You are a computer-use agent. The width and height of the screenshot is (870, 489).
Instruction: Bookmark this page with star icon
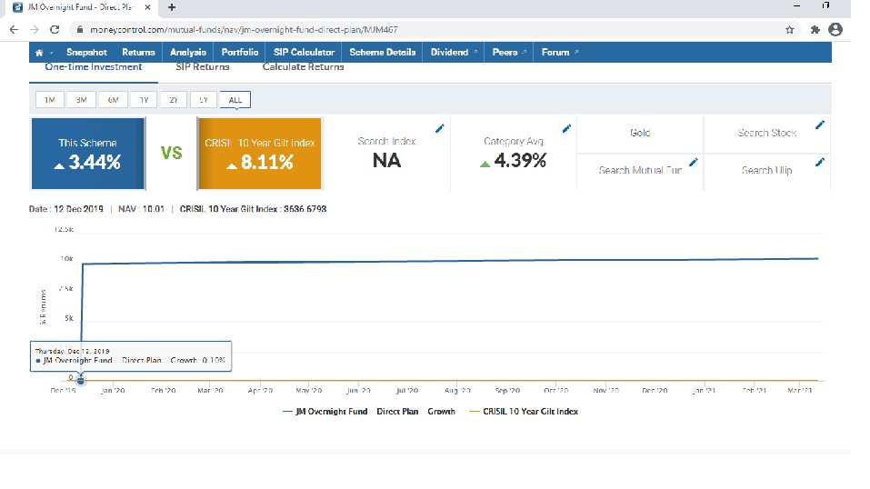pyautogui.click(x=790, y=30)
